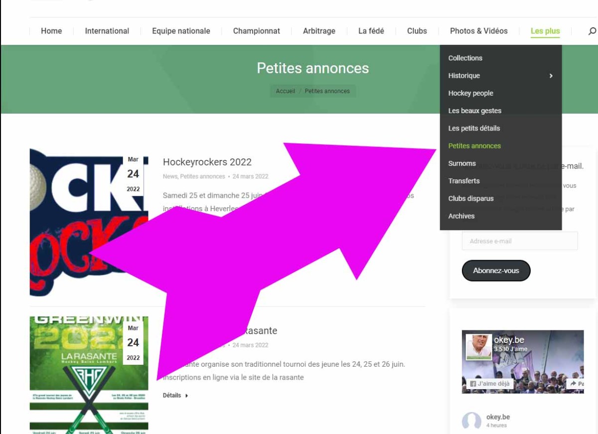This screenshot has height=434, width=598.
Task: Open the search magnifier icon
Action: pyautogui.click(x=592, y=31)
